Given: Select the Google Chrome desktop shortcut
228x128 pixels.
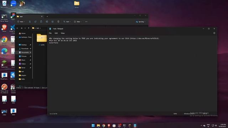Looking at the screenshot, I should click(4, 41).
